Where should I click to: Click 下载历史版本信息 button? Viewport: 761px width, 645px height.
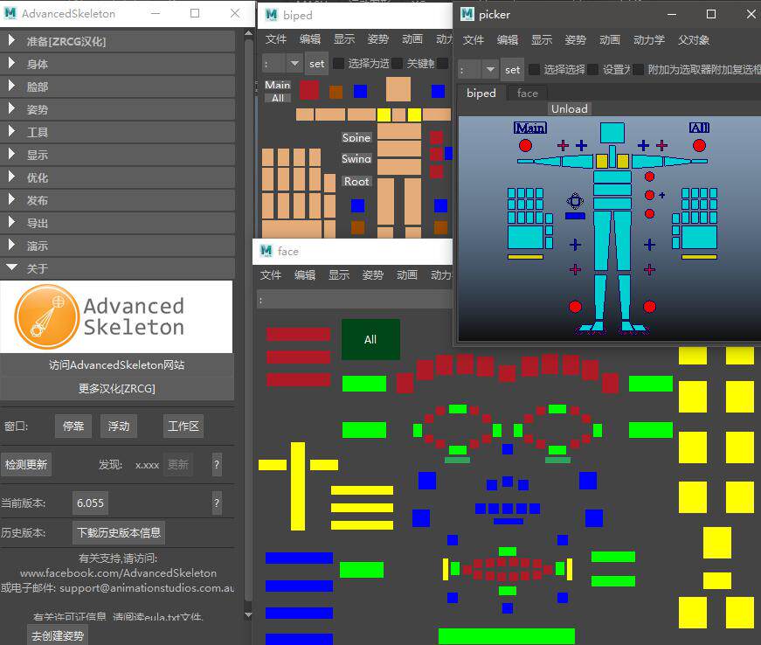point(119,532)
